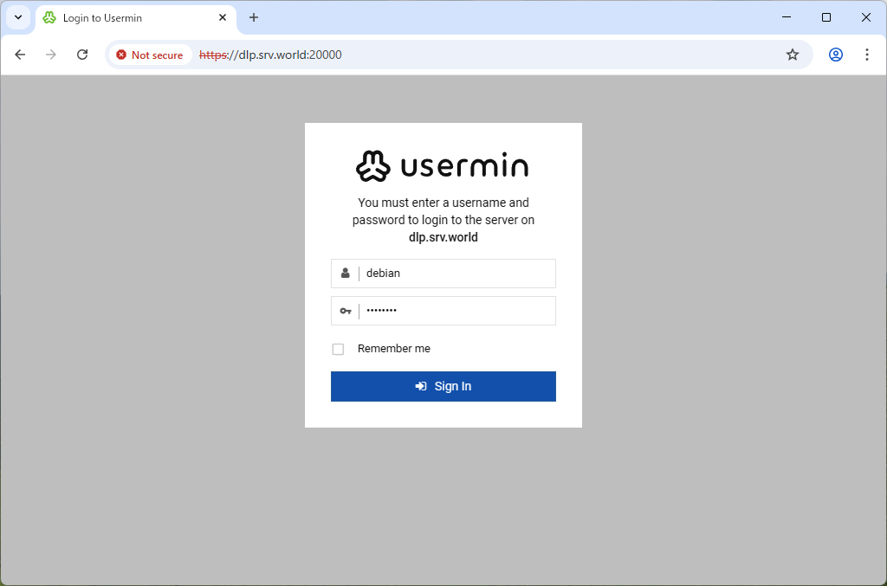Close the Login to Usermin tab
Image resolution: width=887 pixels, height=586 pixels.
coord(223,17)
